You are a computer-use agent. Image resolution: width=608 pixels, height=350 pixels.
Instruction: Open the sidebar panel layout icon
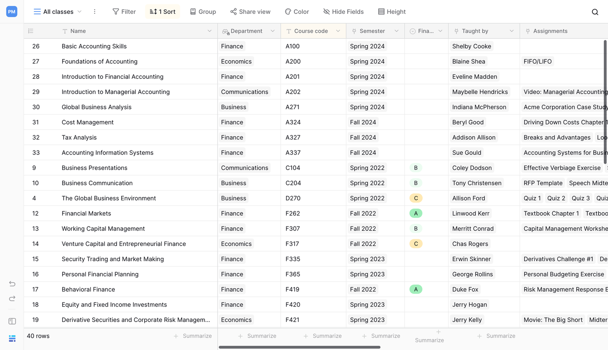[12, 321]
